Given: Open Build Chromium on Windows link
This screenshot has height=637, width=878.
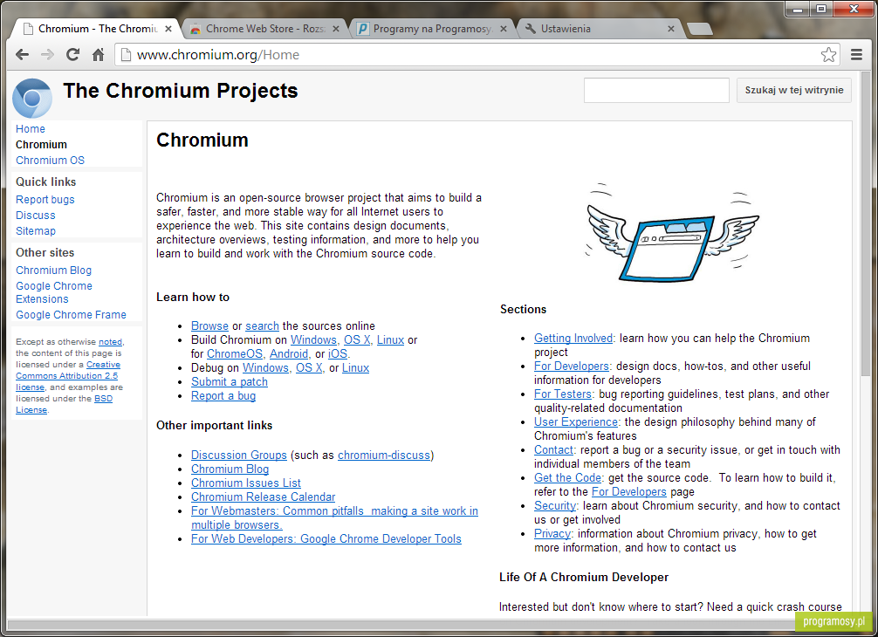Looking at the screenshot, I should click(313, 339).
